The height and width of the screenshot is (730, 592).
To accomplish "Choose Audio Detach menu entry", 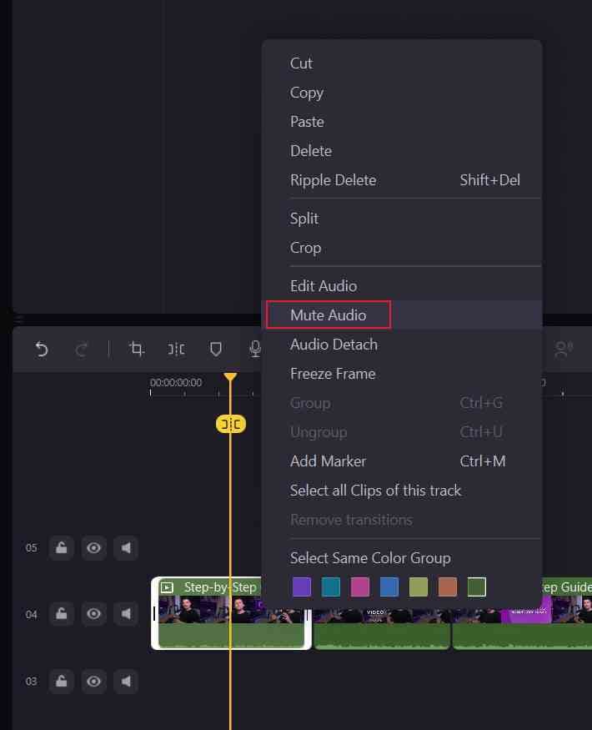I will (x=402, y=345).
